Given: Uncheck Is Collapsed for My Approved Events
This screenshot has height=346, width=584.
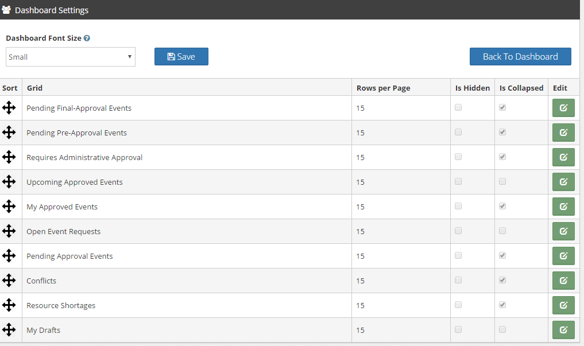Looking at the screenshot, I should pyautogui.click(x=502, y=206).
